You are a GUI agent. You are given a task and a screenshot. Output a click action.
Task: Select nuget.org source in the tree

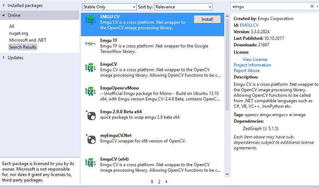19,33
